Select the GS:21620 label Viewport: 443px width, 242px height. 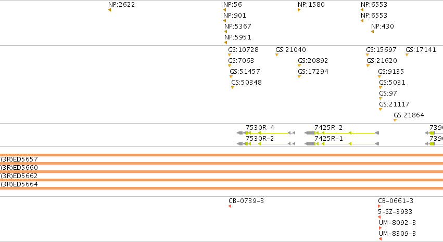(382, 61)
